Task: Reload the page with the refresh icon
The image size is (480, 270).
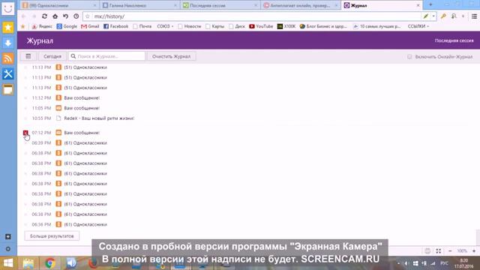Action: pyautogui.click(x=45, y=16)
